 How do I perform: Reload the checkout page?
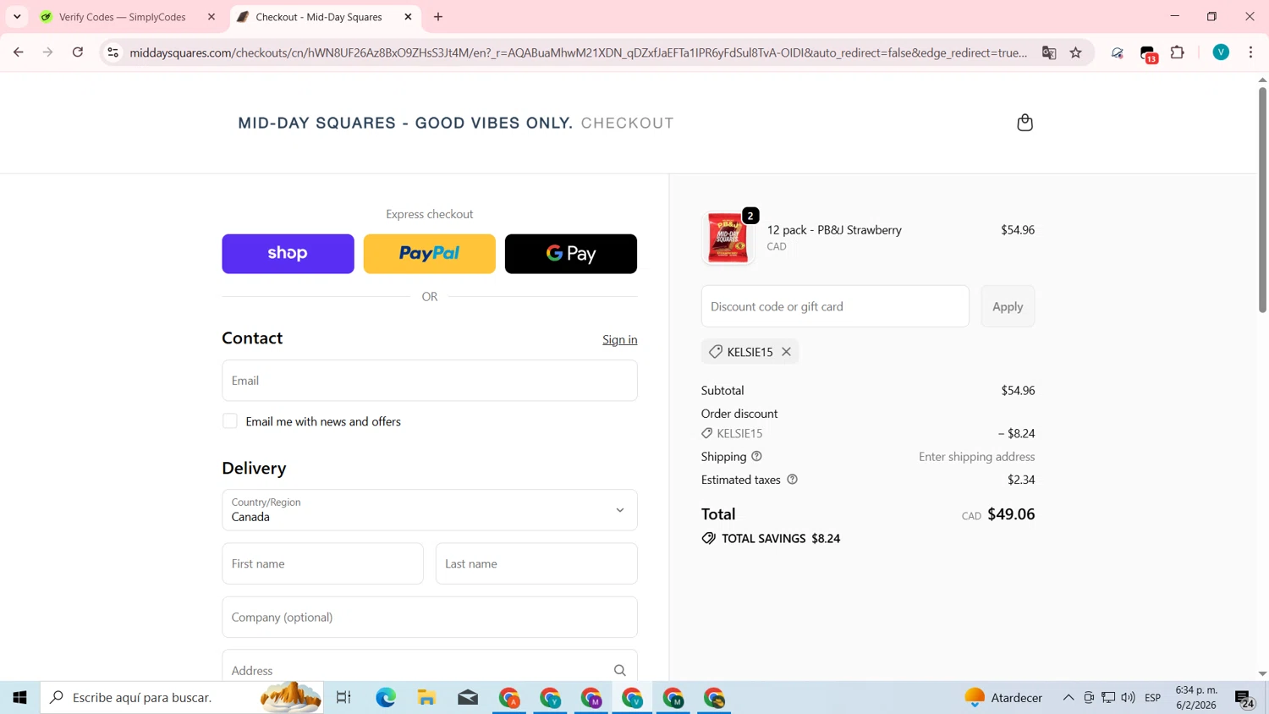click(78, 52)
